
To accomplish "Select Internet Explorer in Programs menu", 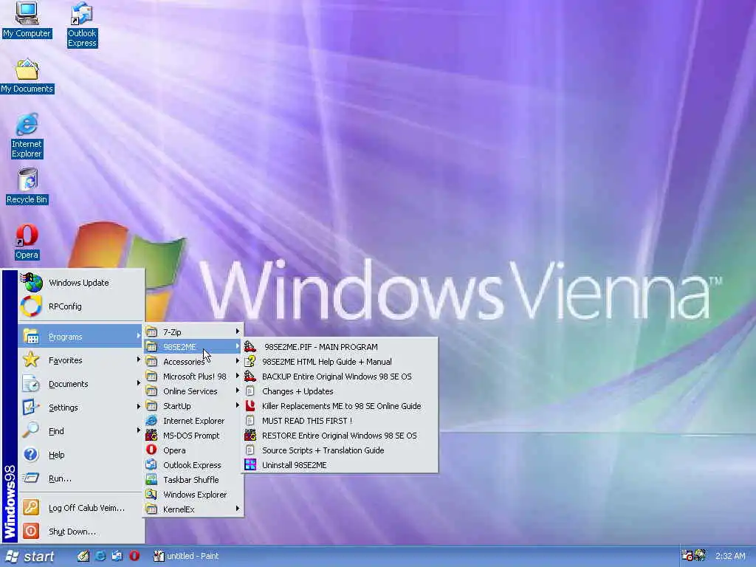I will point(193,421).
